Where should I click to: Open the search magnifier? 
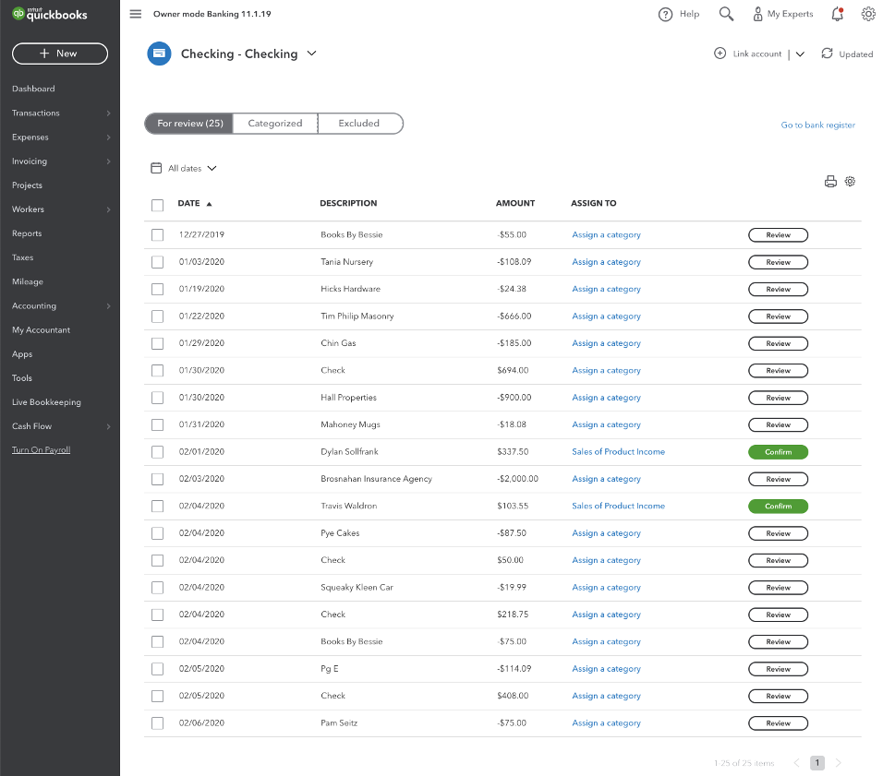pos(726,14)
